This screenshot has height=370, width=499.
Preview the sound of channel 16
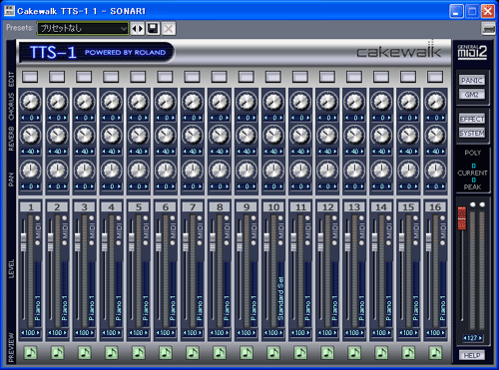435,353
